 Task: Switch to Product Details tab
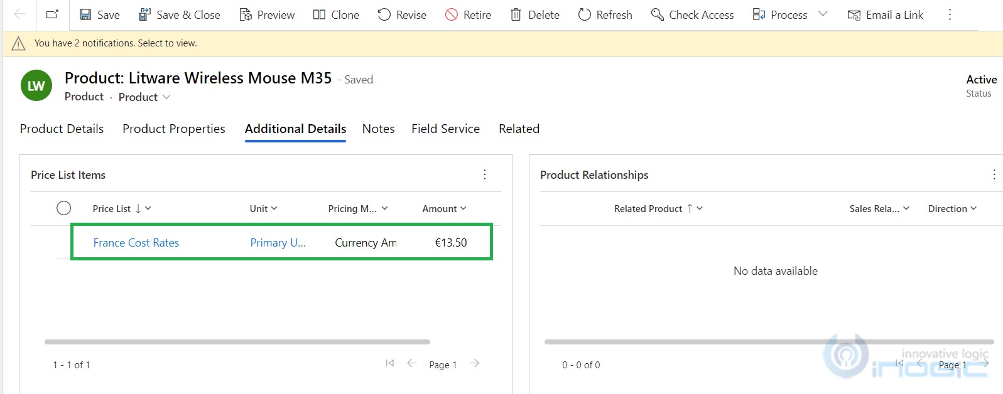[x=62, y=129]
